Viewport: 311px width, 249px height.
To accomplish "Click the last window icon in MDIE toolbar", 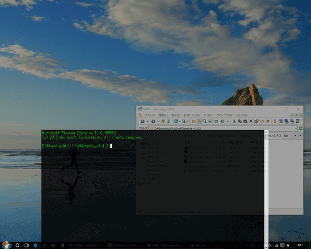I will [x=297, y=121].
